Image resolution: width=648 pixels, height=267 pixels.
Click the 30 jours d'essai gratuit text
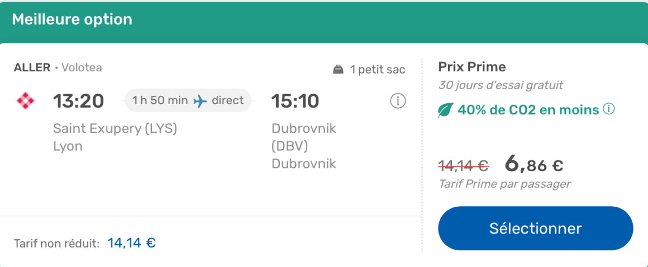click(501, 85)
